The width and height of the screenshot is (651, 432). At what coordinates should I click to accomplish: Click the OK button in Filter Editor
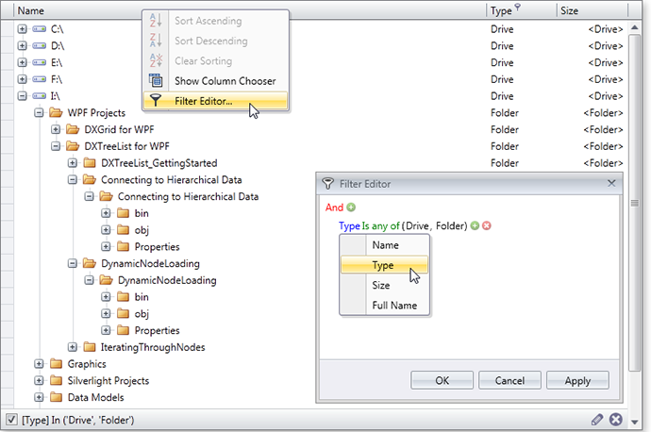click(x=442, y=381)
